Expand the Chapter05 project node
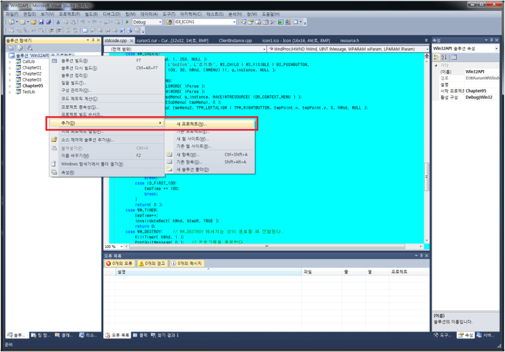The image size is (505, 352). (x=10, y=86)
